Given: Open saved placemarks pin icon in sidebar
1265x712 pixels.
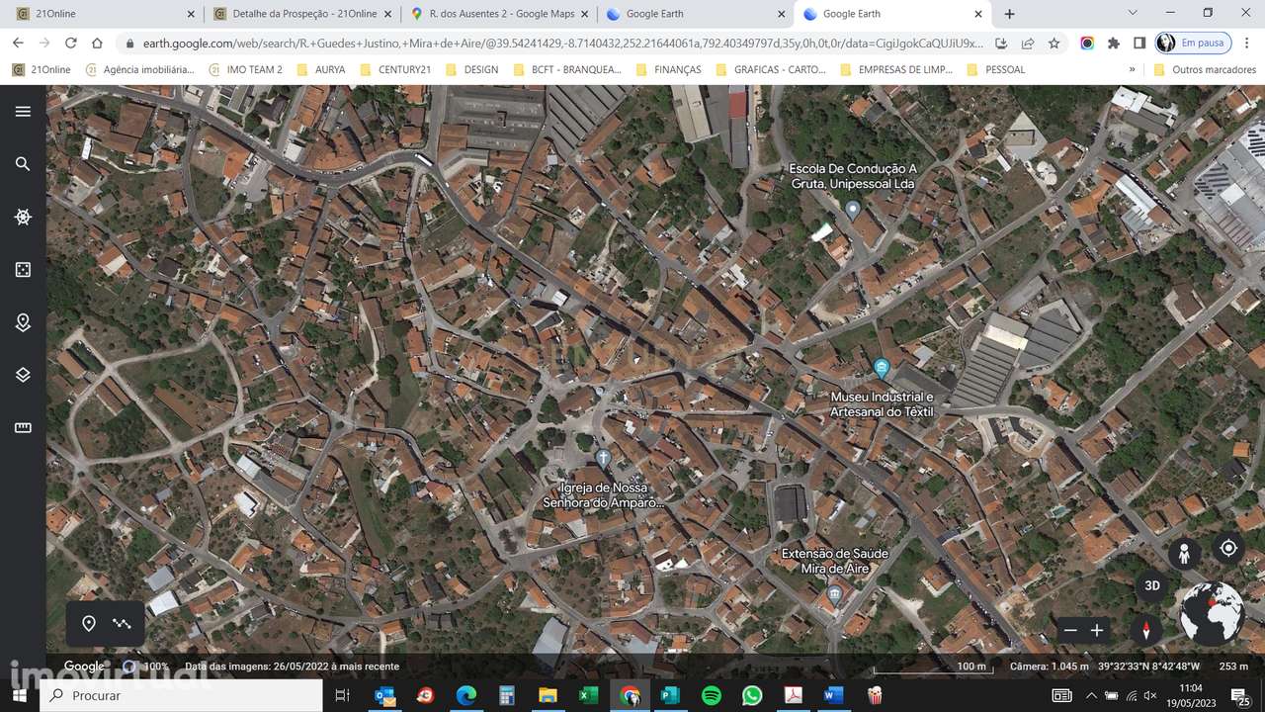Looking at the screenshot, I should [23, 322].
